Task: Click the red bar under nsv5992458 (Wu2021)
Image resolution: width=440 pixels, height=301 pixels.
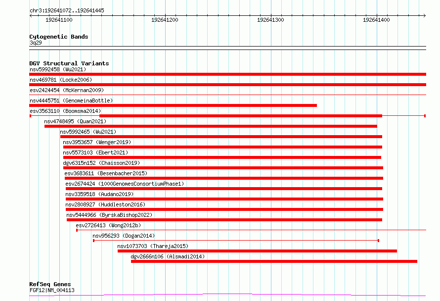Action: click(x=227, y=74)
